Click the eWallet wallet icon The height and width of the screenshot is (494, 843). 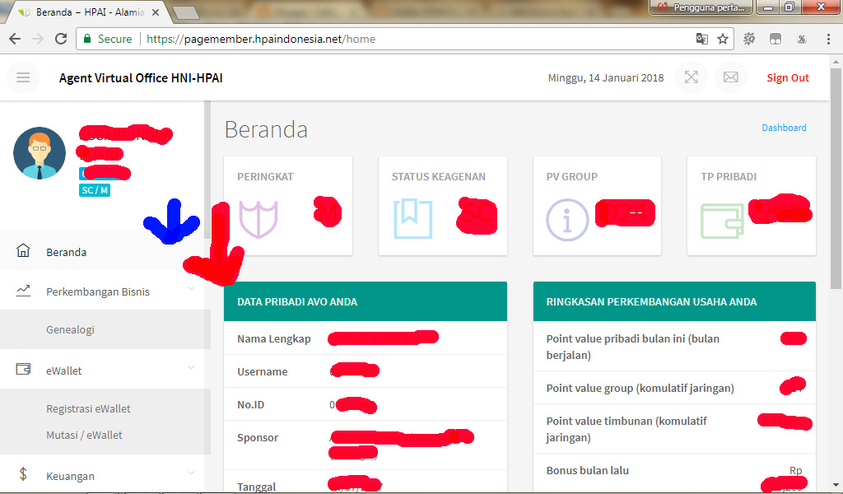pos(23,369)
